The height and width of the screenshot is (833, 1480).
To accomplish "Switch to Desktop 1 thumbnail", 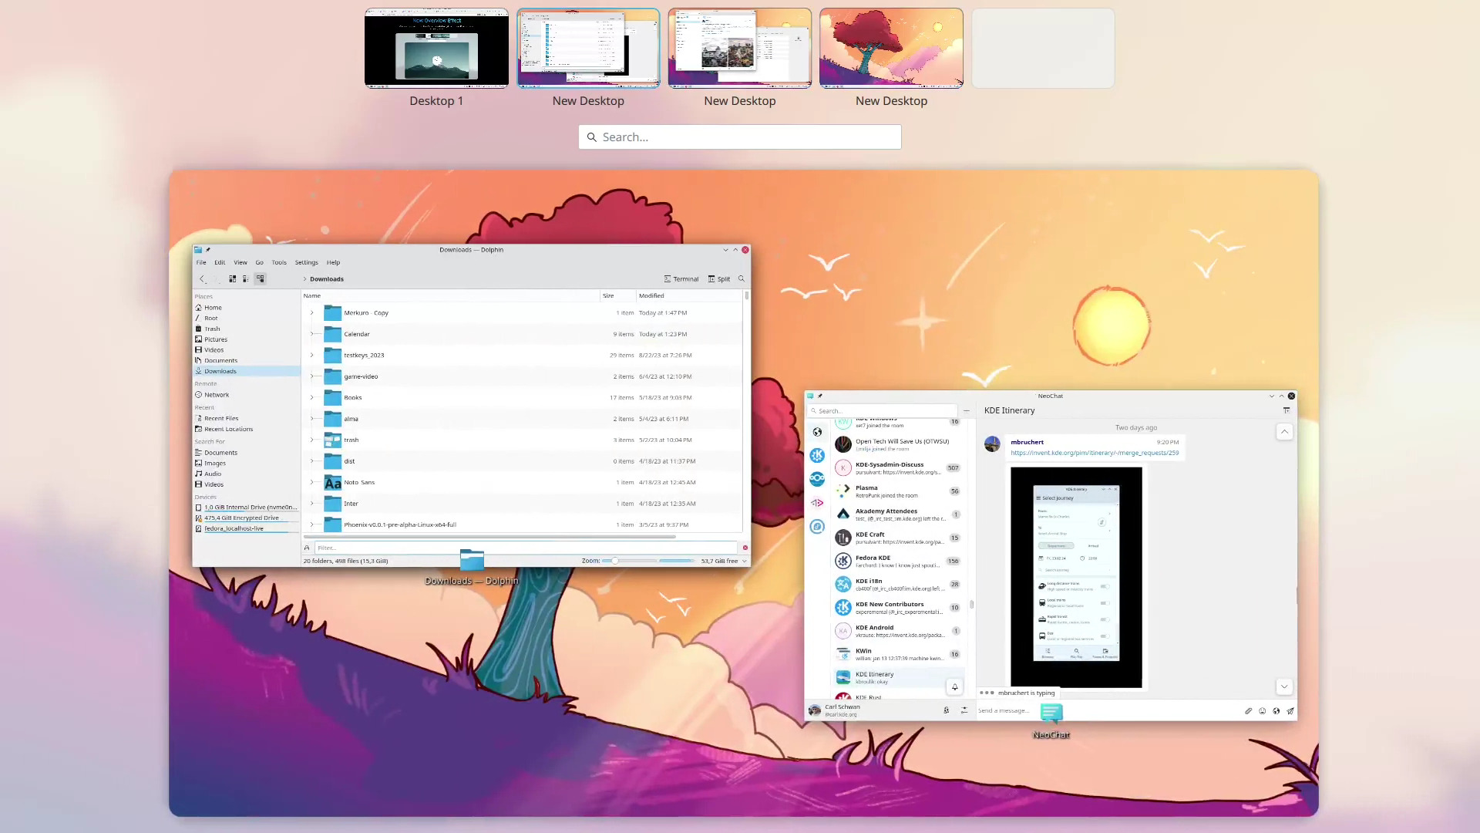I will pyautogui.click(x=436, y=48).
